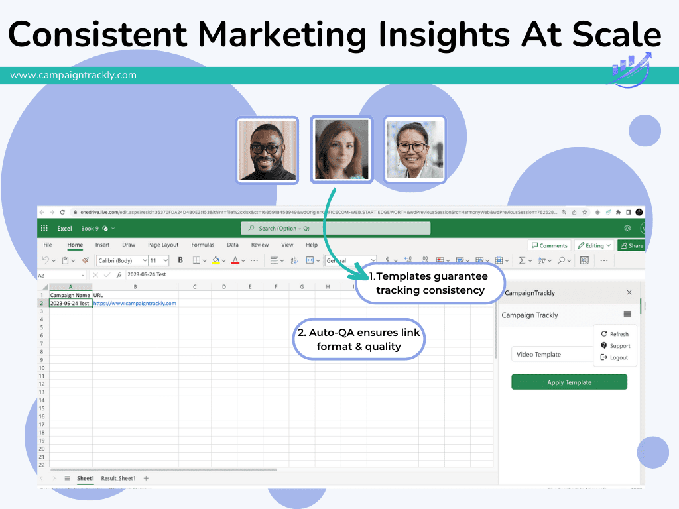The width and height of the screenshot is (679, 509).
Task: Click the Share button
Action: (631, 245)
